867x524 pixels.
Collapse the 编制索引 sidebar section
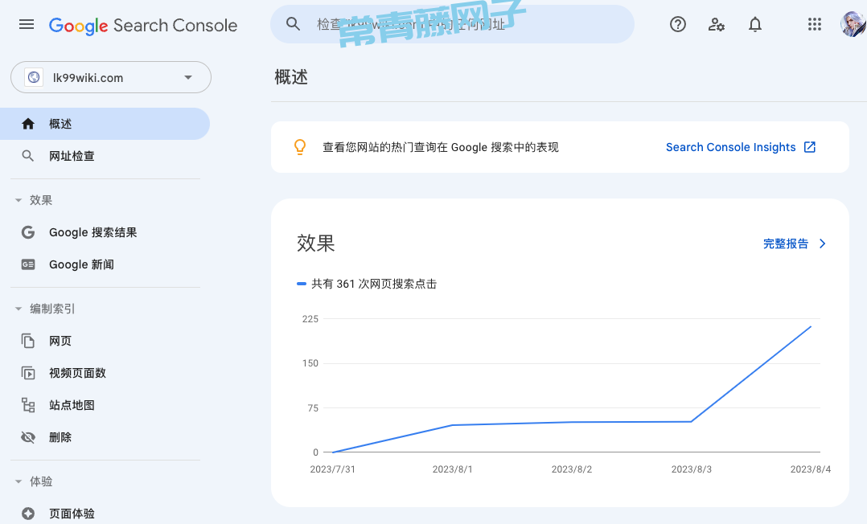click(x=18, y=309)
